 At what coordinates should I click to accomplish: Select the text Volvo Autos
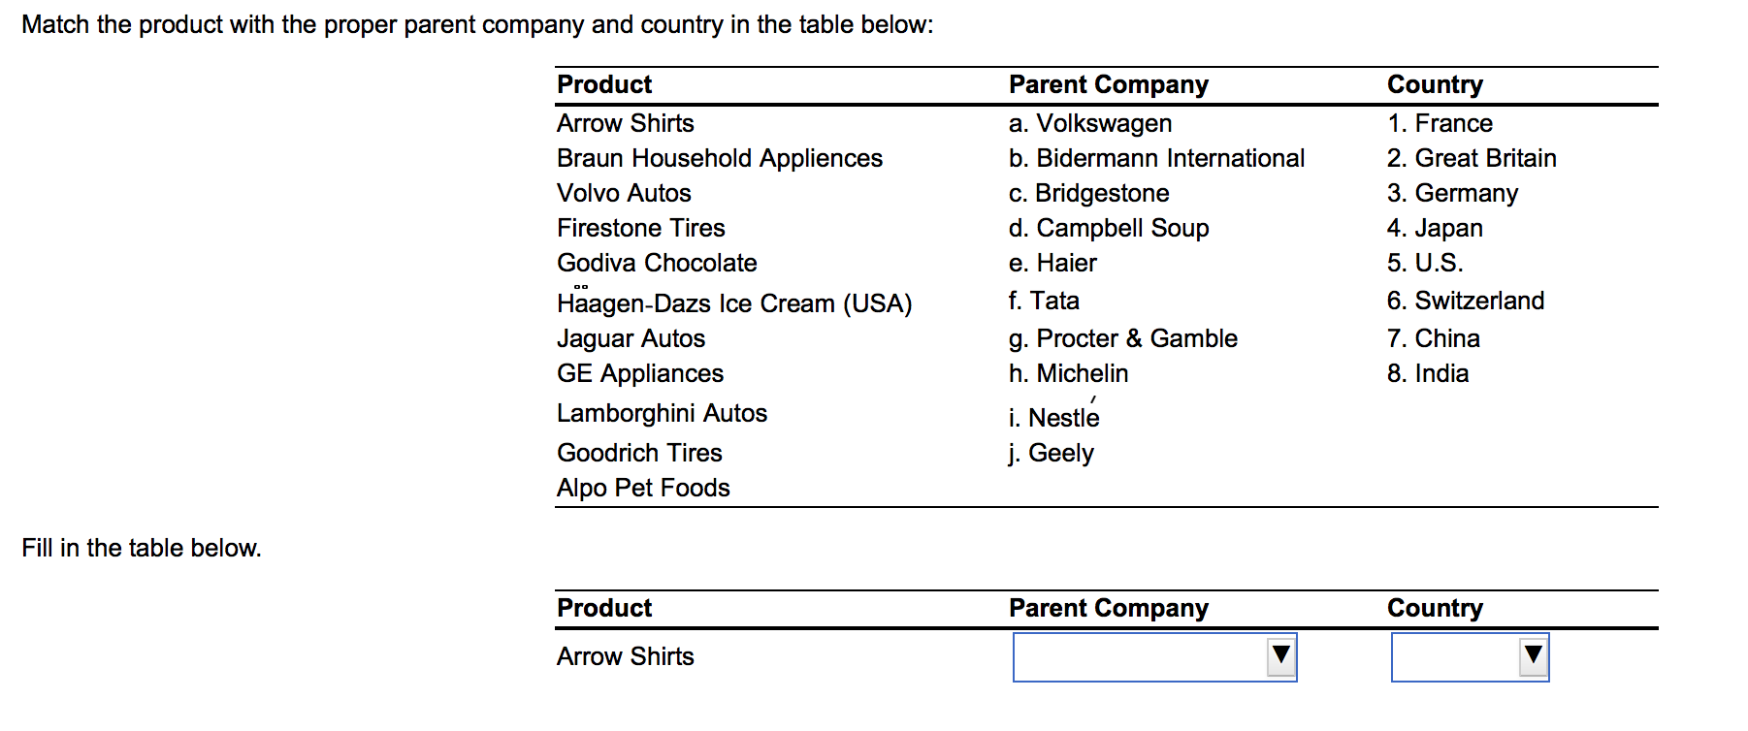624,193
